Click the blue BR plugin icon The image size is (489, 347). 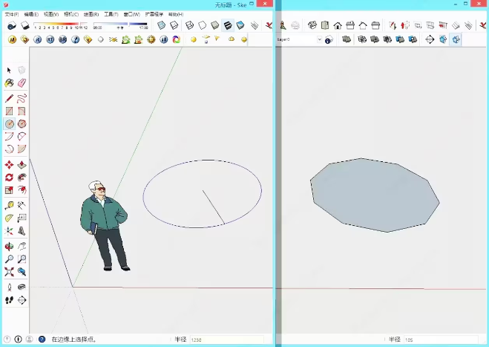click(62, 39)
